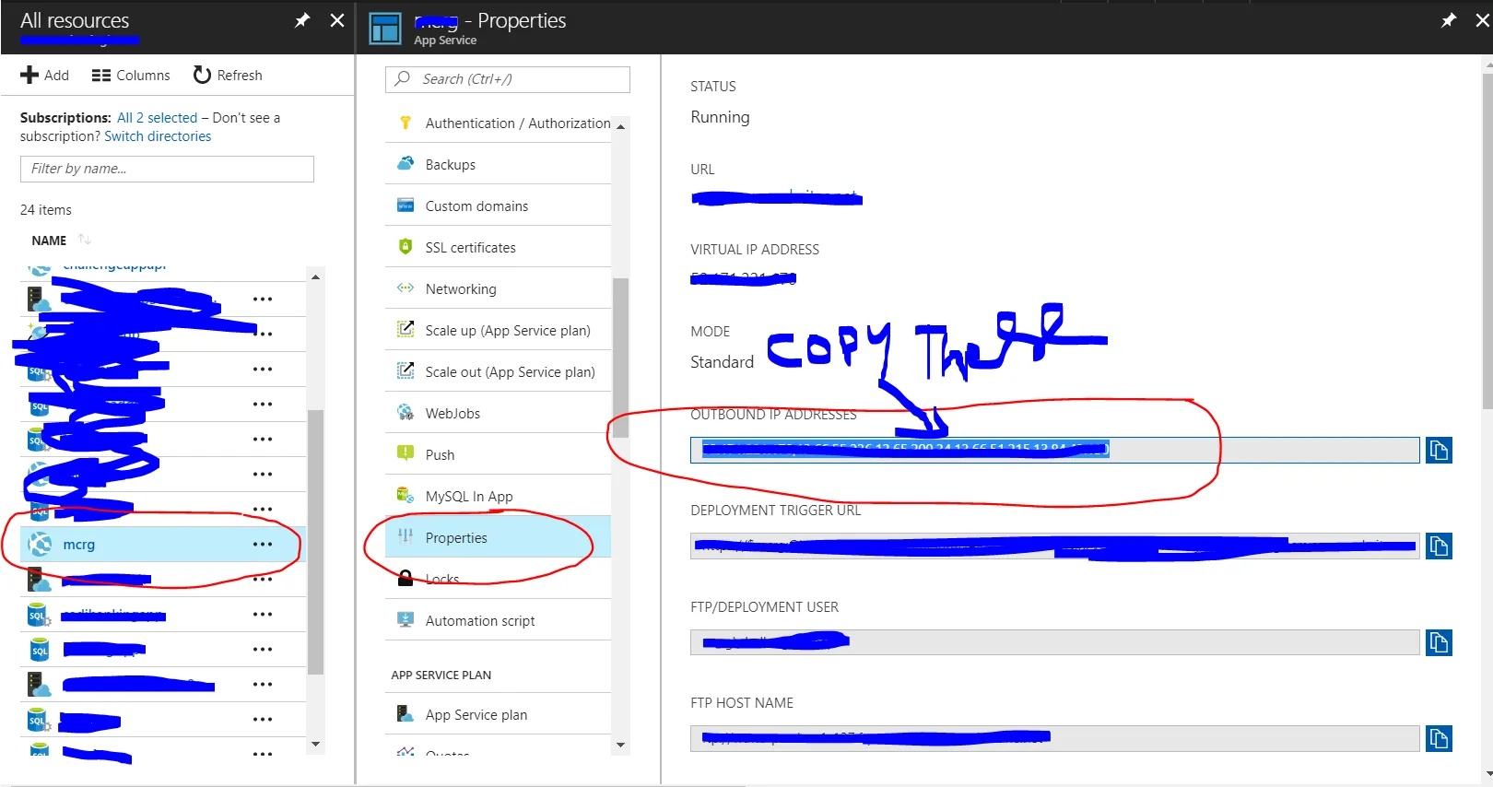This screenshot has width=1493, height=787.
Task: Click the Authentication key icon
Action: pyautogui.click(x=406, y=122)
